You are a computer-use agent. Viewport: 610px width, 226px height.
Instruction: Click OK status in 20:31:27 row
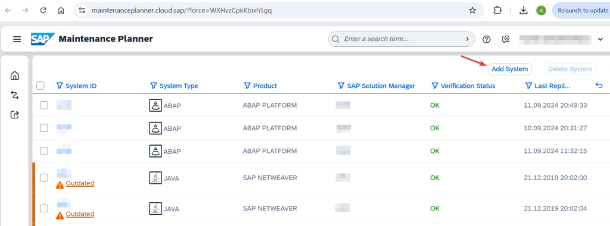click(434, 128)
